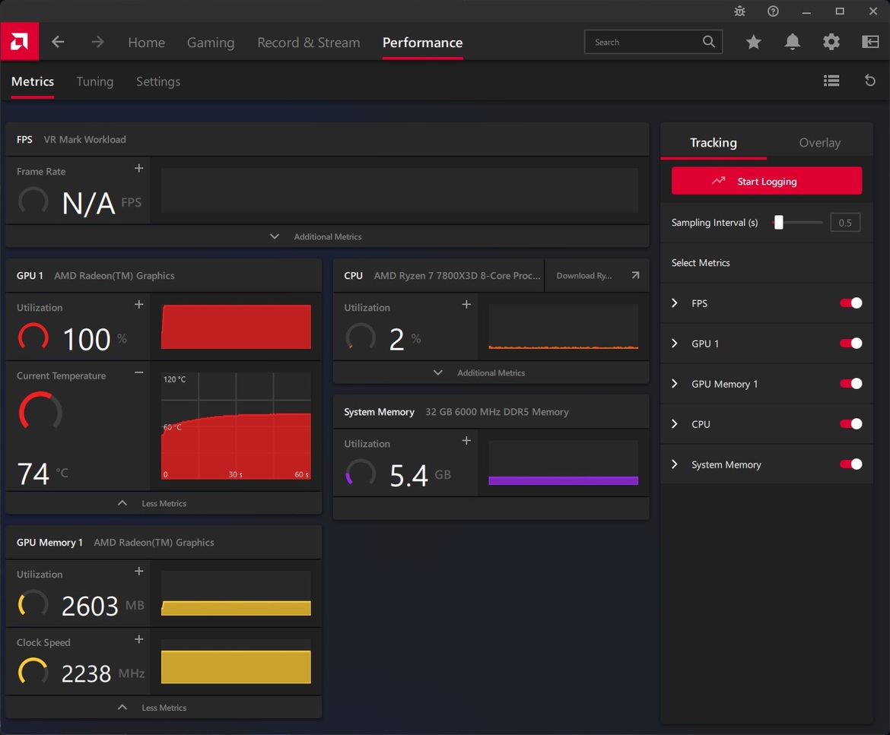Adjust Sampling Interval slider handle
This screenshot has width=890, height=735.
(x=779, y=222)
